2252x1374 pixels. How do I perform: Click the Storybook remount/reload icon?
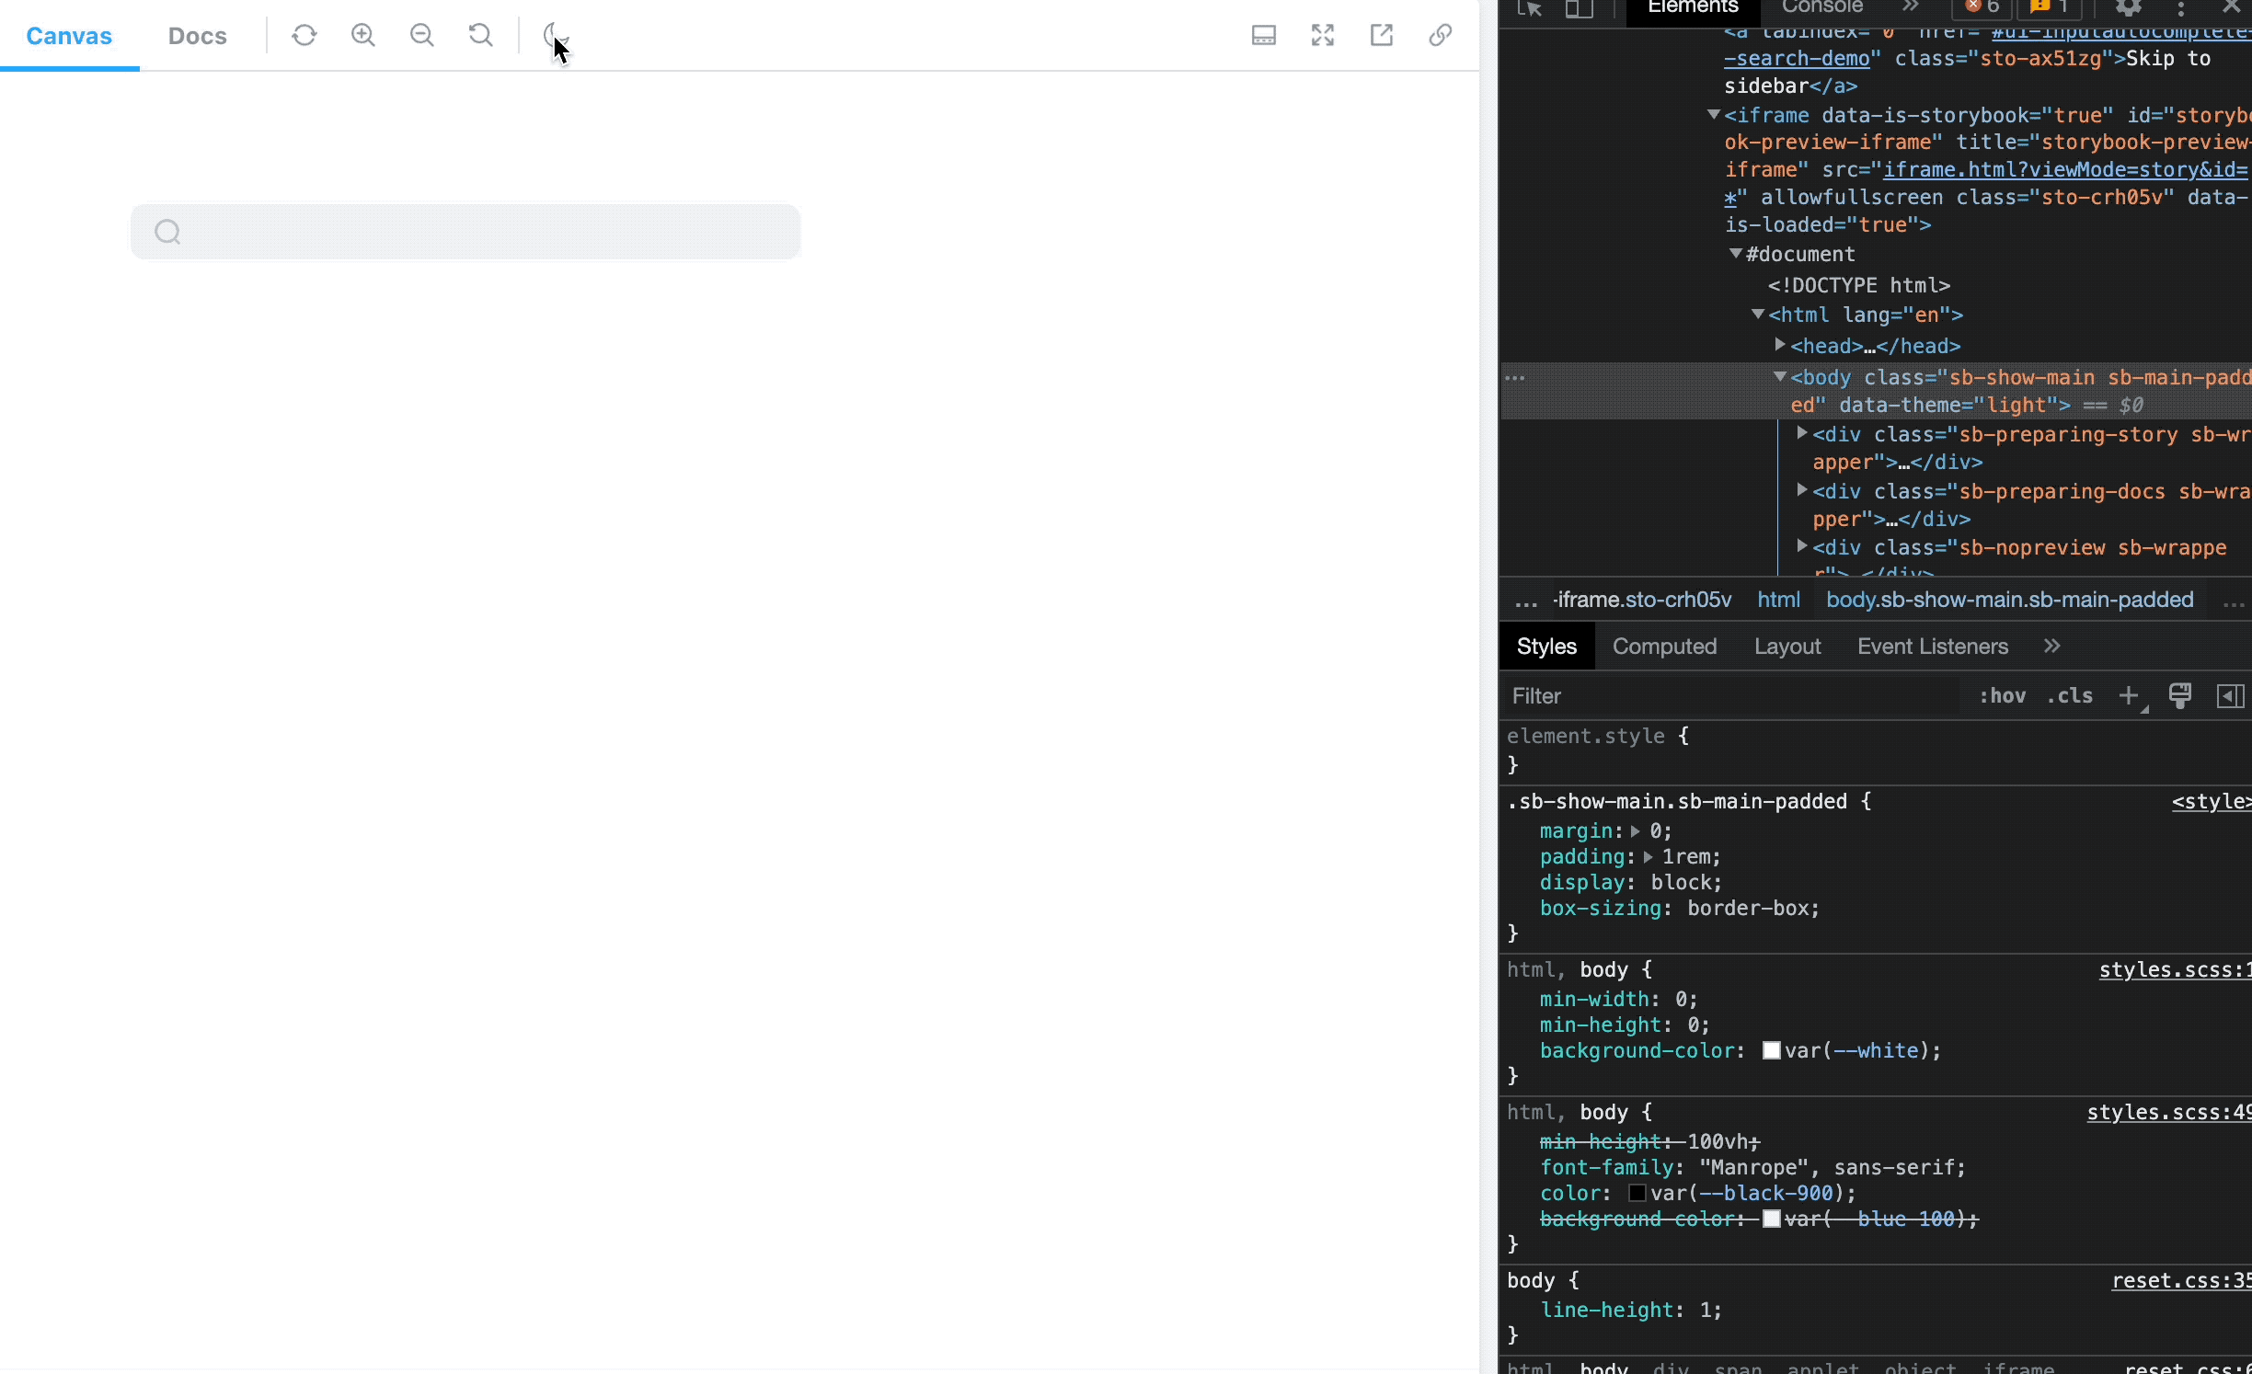click(304, 35)
